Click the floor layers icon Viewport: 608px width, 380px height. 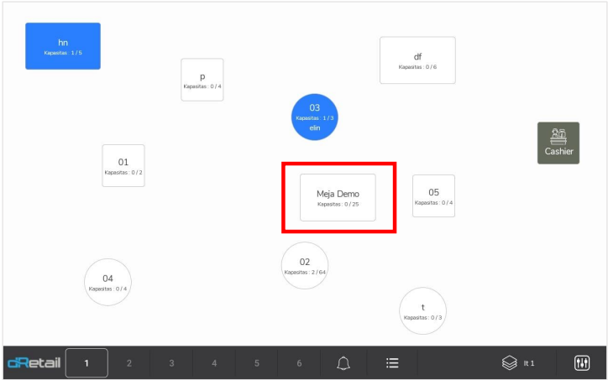509,363
